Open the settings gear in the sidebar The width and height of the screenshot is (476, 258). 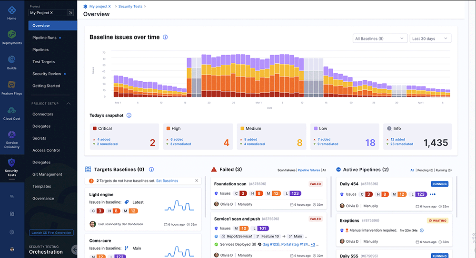coord(11,232)
